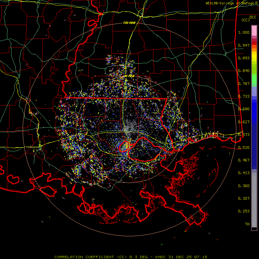Click the 0.253 scale value
The width and height of the screenshot is (259, 259).
click(x=244, y=211)
